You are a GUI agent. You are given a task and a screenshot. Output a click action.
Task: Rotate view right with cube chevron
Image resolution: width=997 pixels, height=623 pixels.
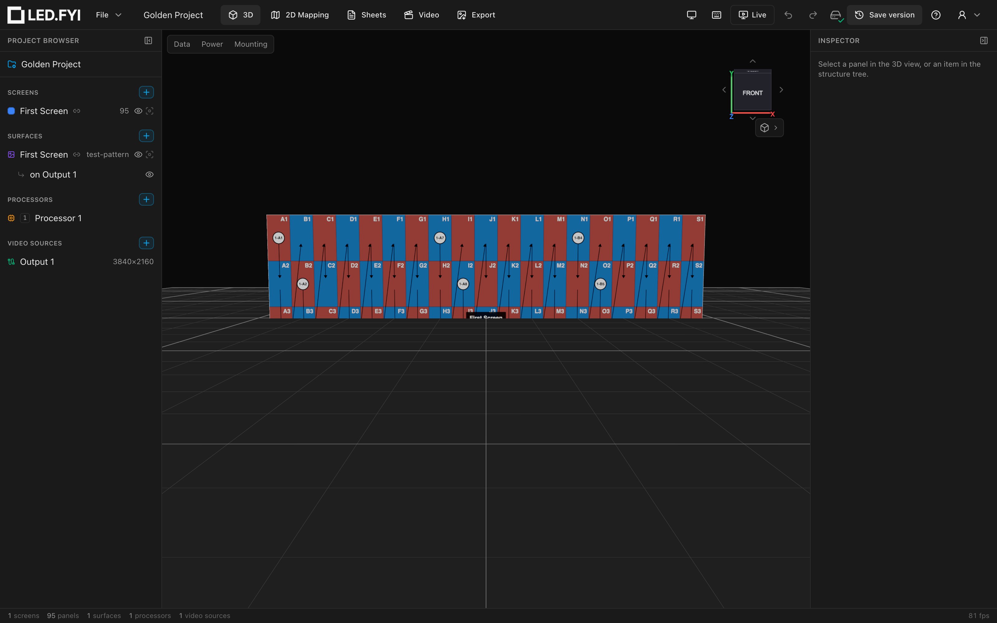(x=781, y=90)
